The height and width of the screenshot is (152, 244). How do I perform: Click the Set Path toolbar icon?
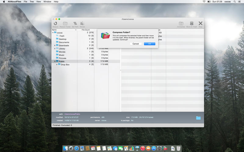click(75, 23)
